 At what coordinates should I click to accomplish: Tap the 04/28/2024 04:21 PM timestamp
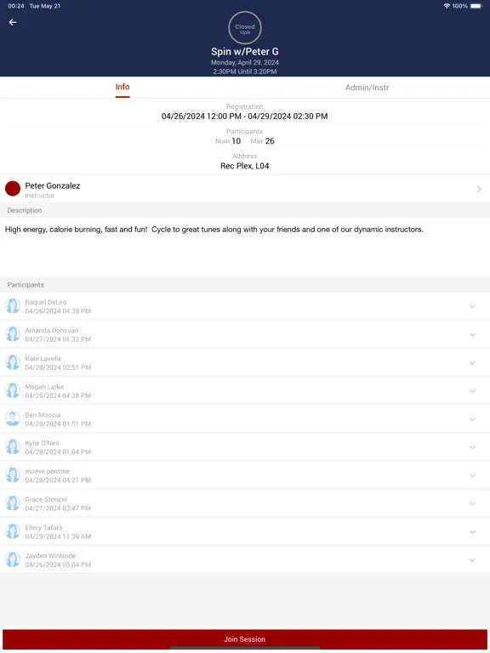click(x=58, y=480)
